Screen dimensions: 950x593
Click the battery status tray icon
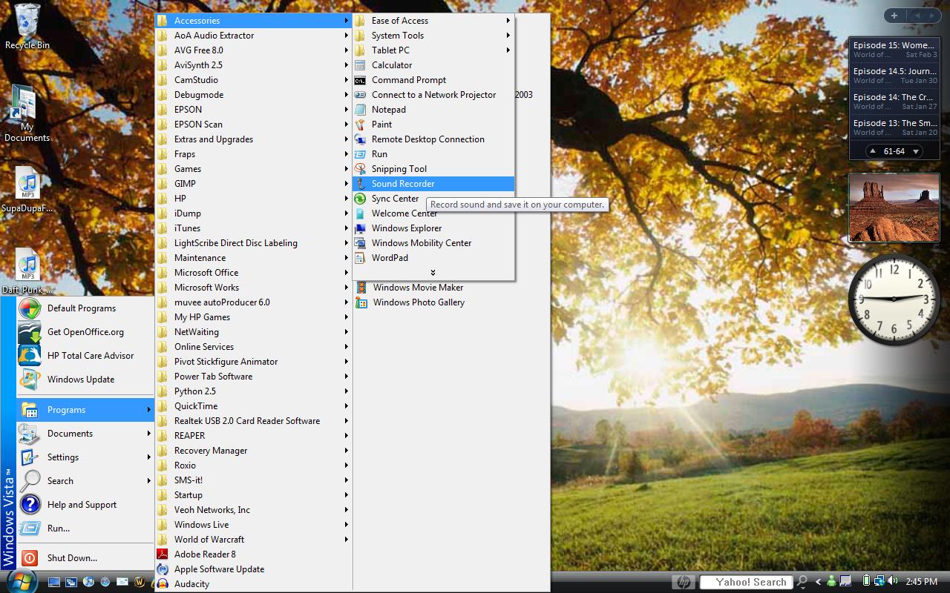pyautogui.click(x=866, y=581)
